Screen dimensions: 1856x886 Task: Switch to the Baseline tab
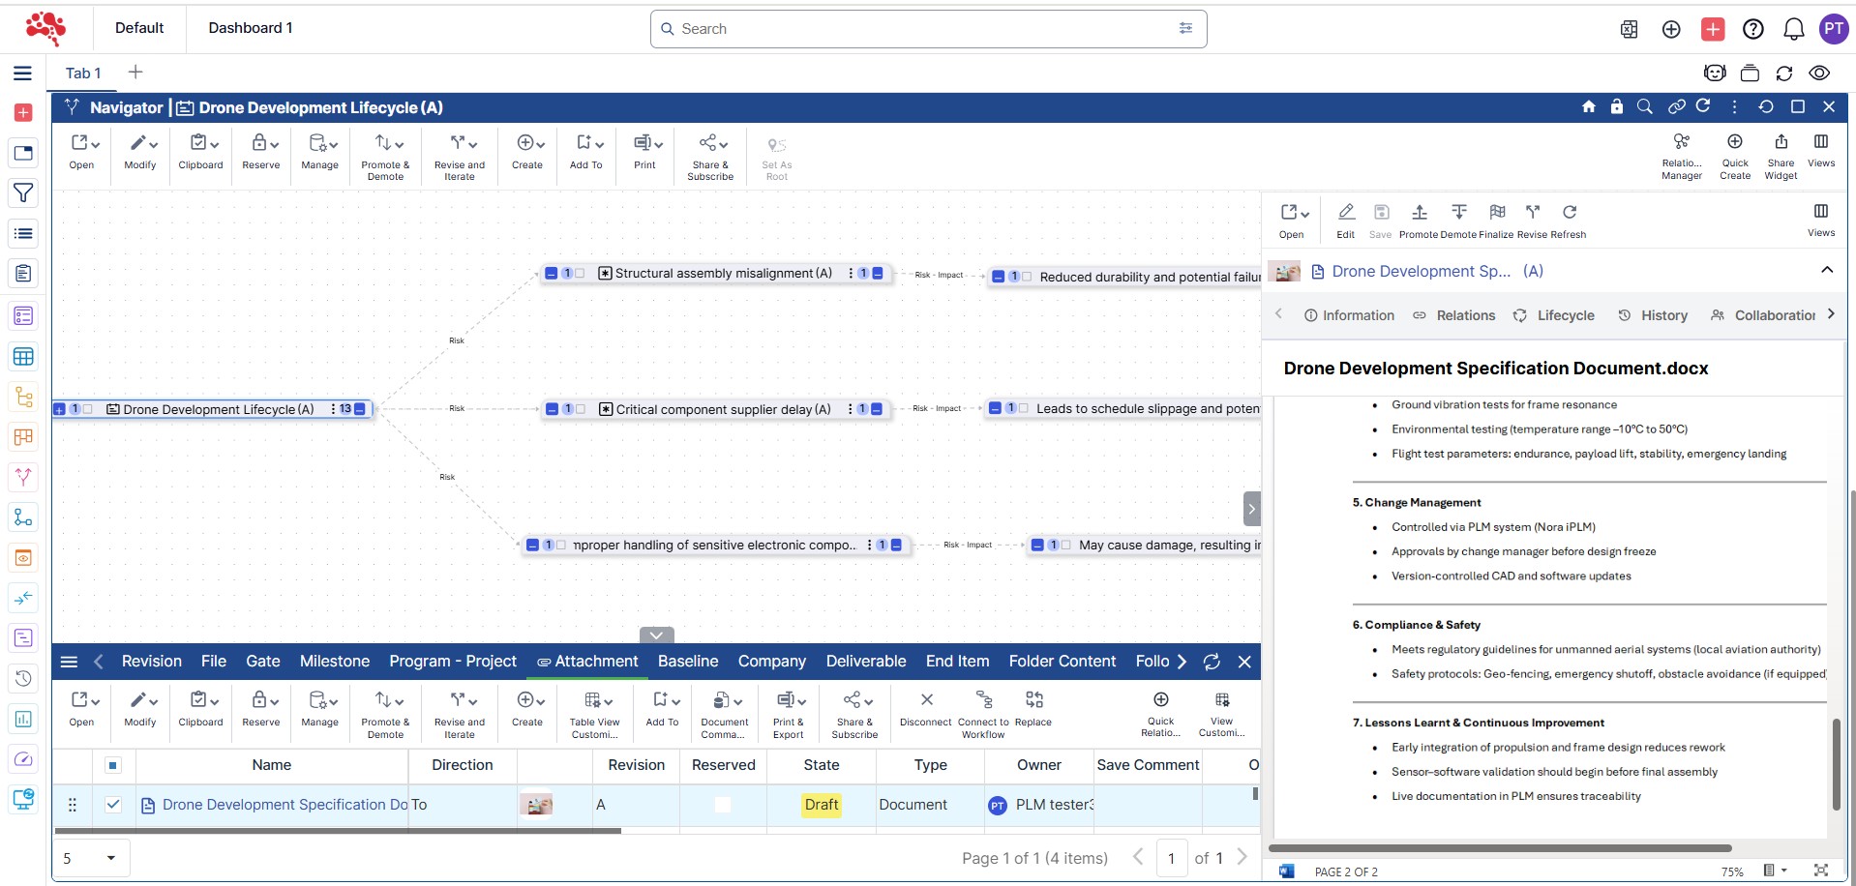(x=687, y=662)
